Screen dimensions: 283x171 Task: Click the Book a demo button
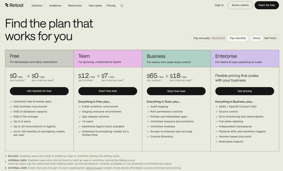point(240,5)
